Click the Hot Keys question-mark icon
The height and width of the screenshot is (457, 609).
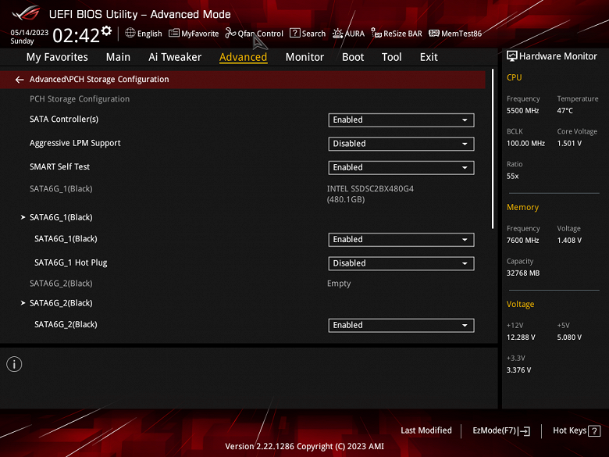(594, 431)
